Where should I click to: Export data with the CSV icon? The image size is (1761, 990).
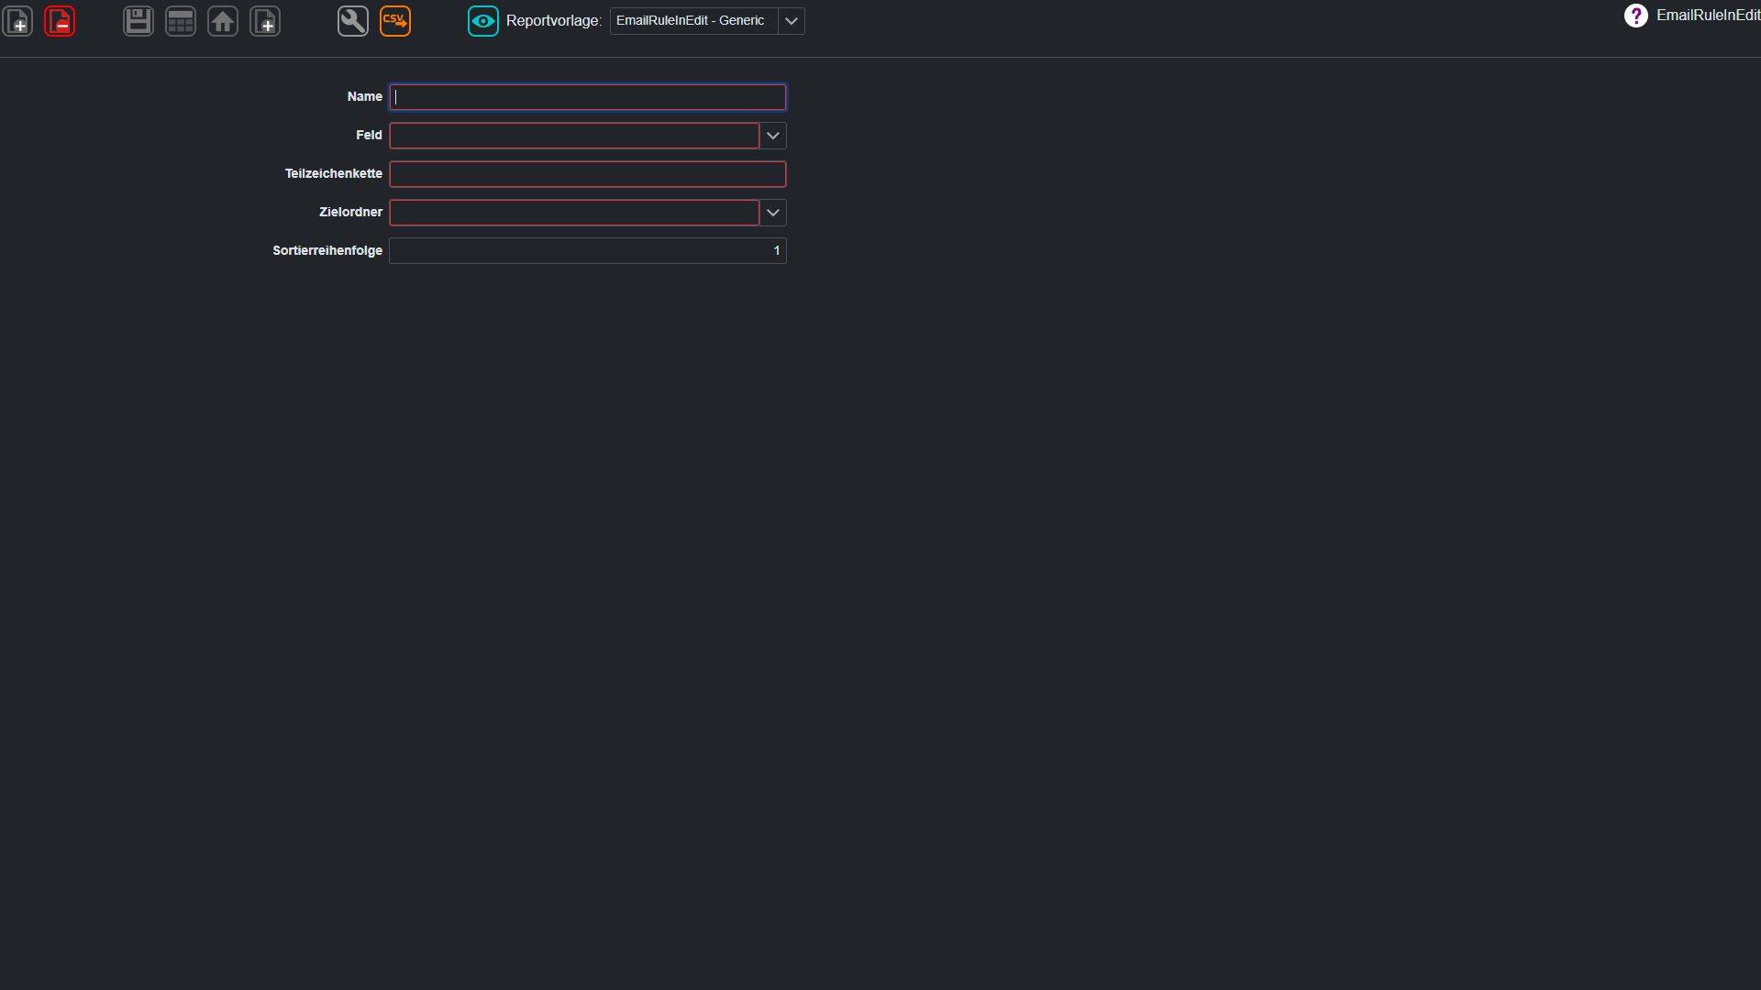(395, 21)
